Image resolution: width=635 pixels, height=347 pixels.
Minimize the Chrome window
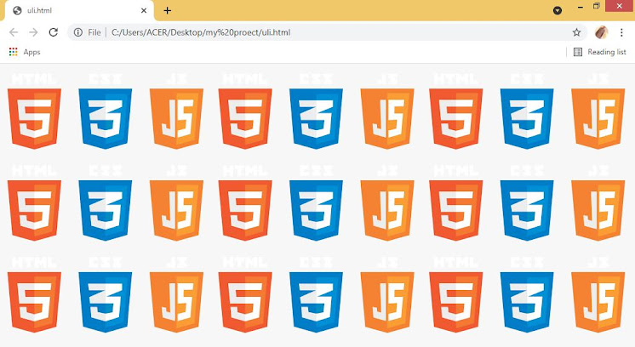tap(581, 7)
